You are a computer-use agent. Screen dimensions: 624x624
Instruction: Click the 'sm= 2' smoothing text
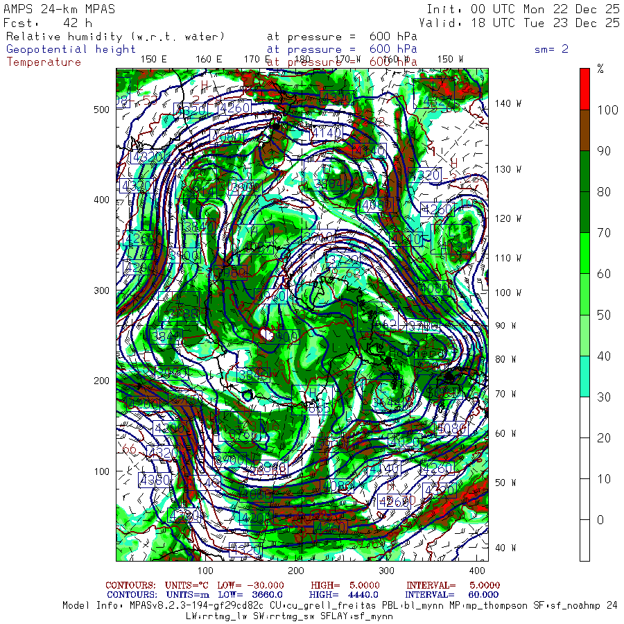(551, 49)
